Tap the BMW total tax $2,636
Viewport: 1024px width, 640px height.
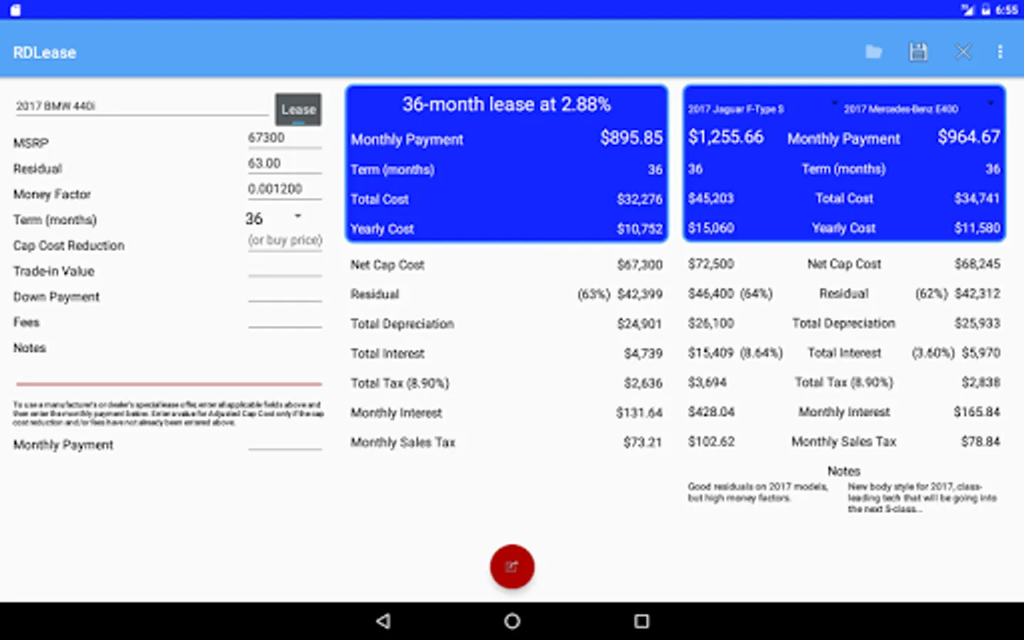643,383
